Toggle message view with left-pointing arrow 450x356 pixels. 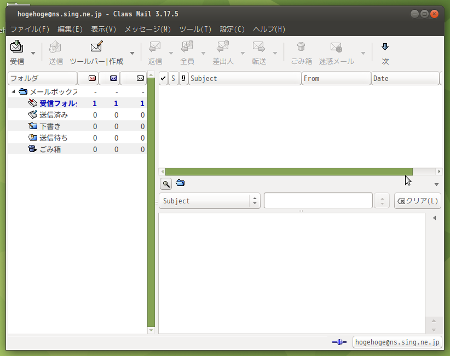435,218
